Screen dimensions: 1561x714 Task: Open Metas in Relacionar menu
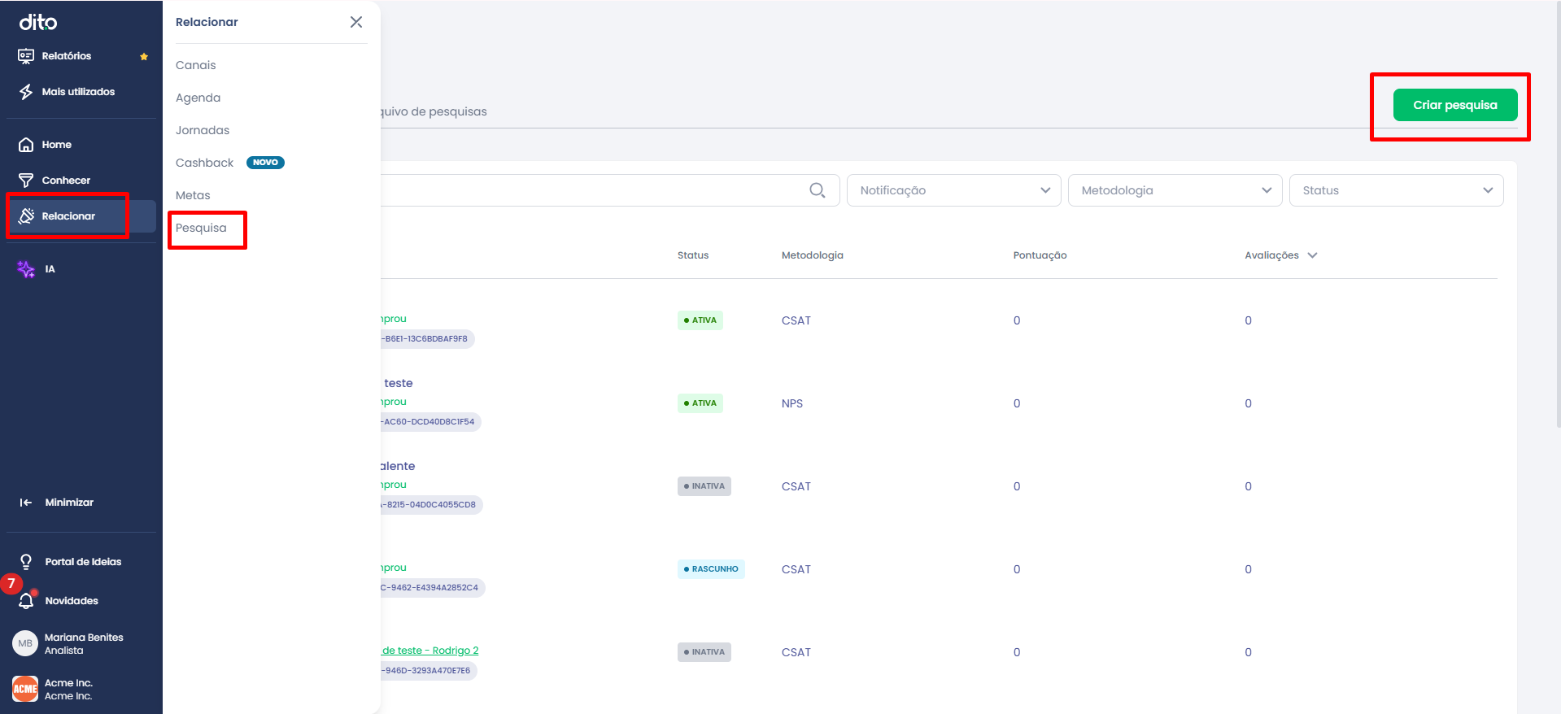tap(193, 195)
